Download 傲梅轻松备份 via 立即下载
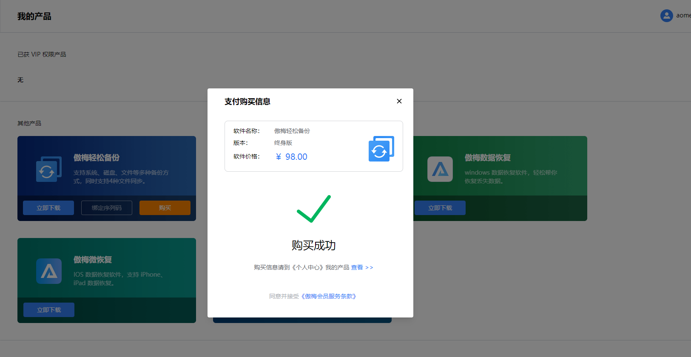Screen dimensions: 691x357 coord(48,208)
